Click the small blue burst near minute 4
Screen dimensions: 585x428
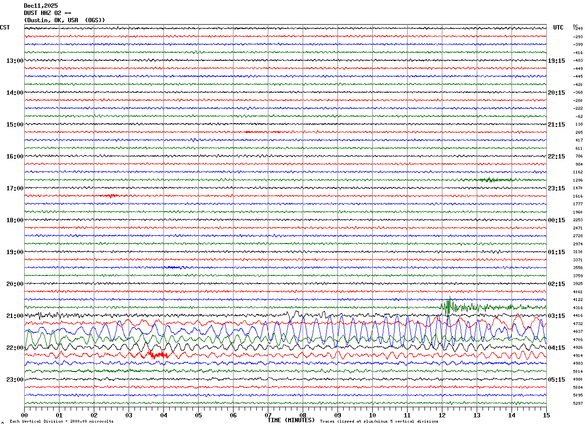point(173,267)
